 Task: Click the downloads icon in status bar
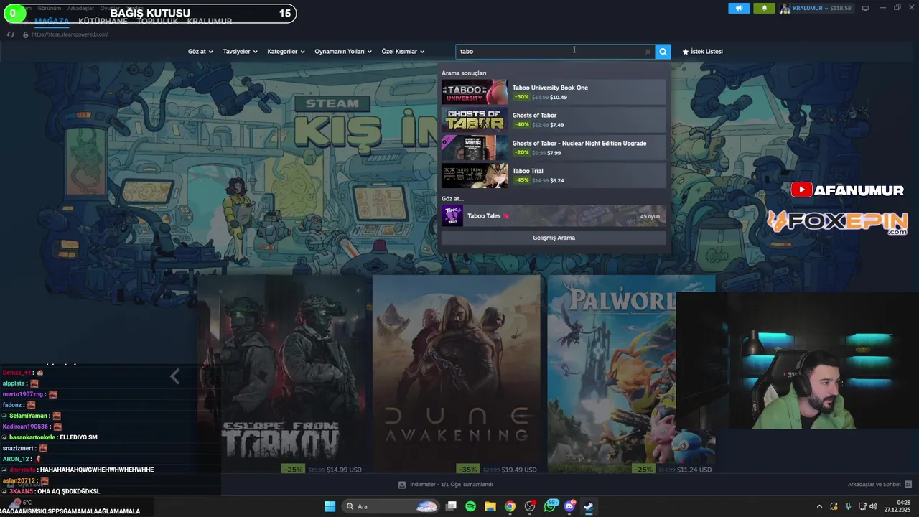[x=402, y=485]
